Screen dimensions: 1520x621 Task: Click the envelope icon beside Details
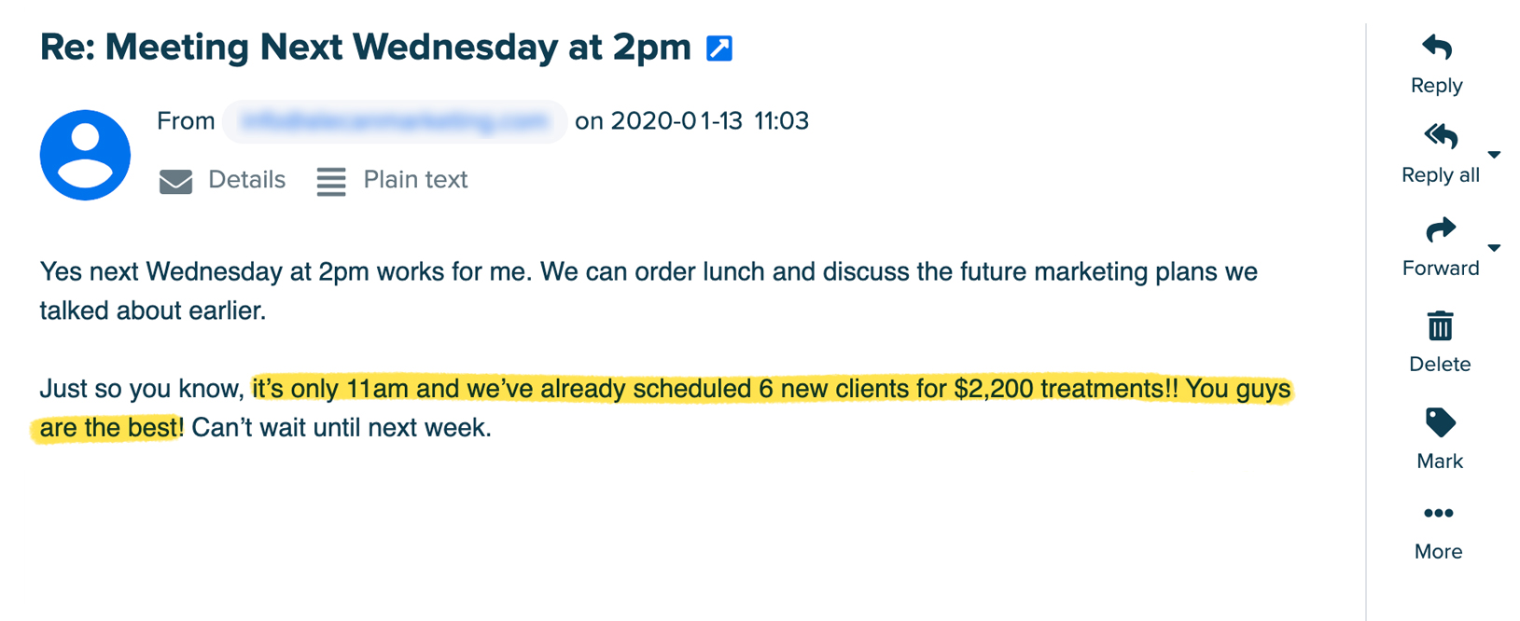(175, 181)
